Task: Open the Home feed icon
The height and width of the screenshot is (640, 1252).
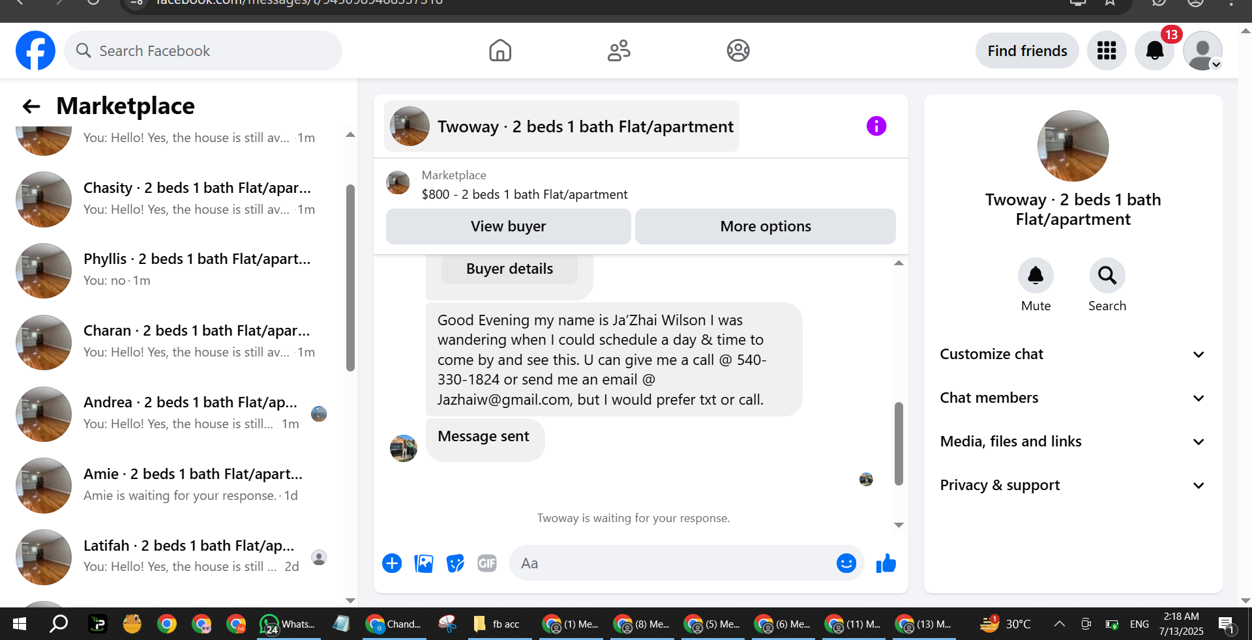Action: pos(500,50)
